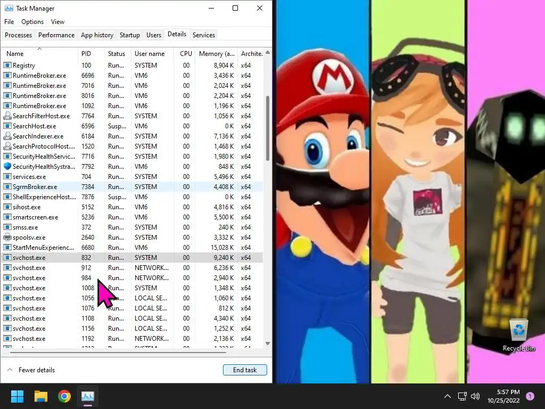
Task: Select RuntimeBroker.exe with PID 1092
Action: [x=132, y=106]
